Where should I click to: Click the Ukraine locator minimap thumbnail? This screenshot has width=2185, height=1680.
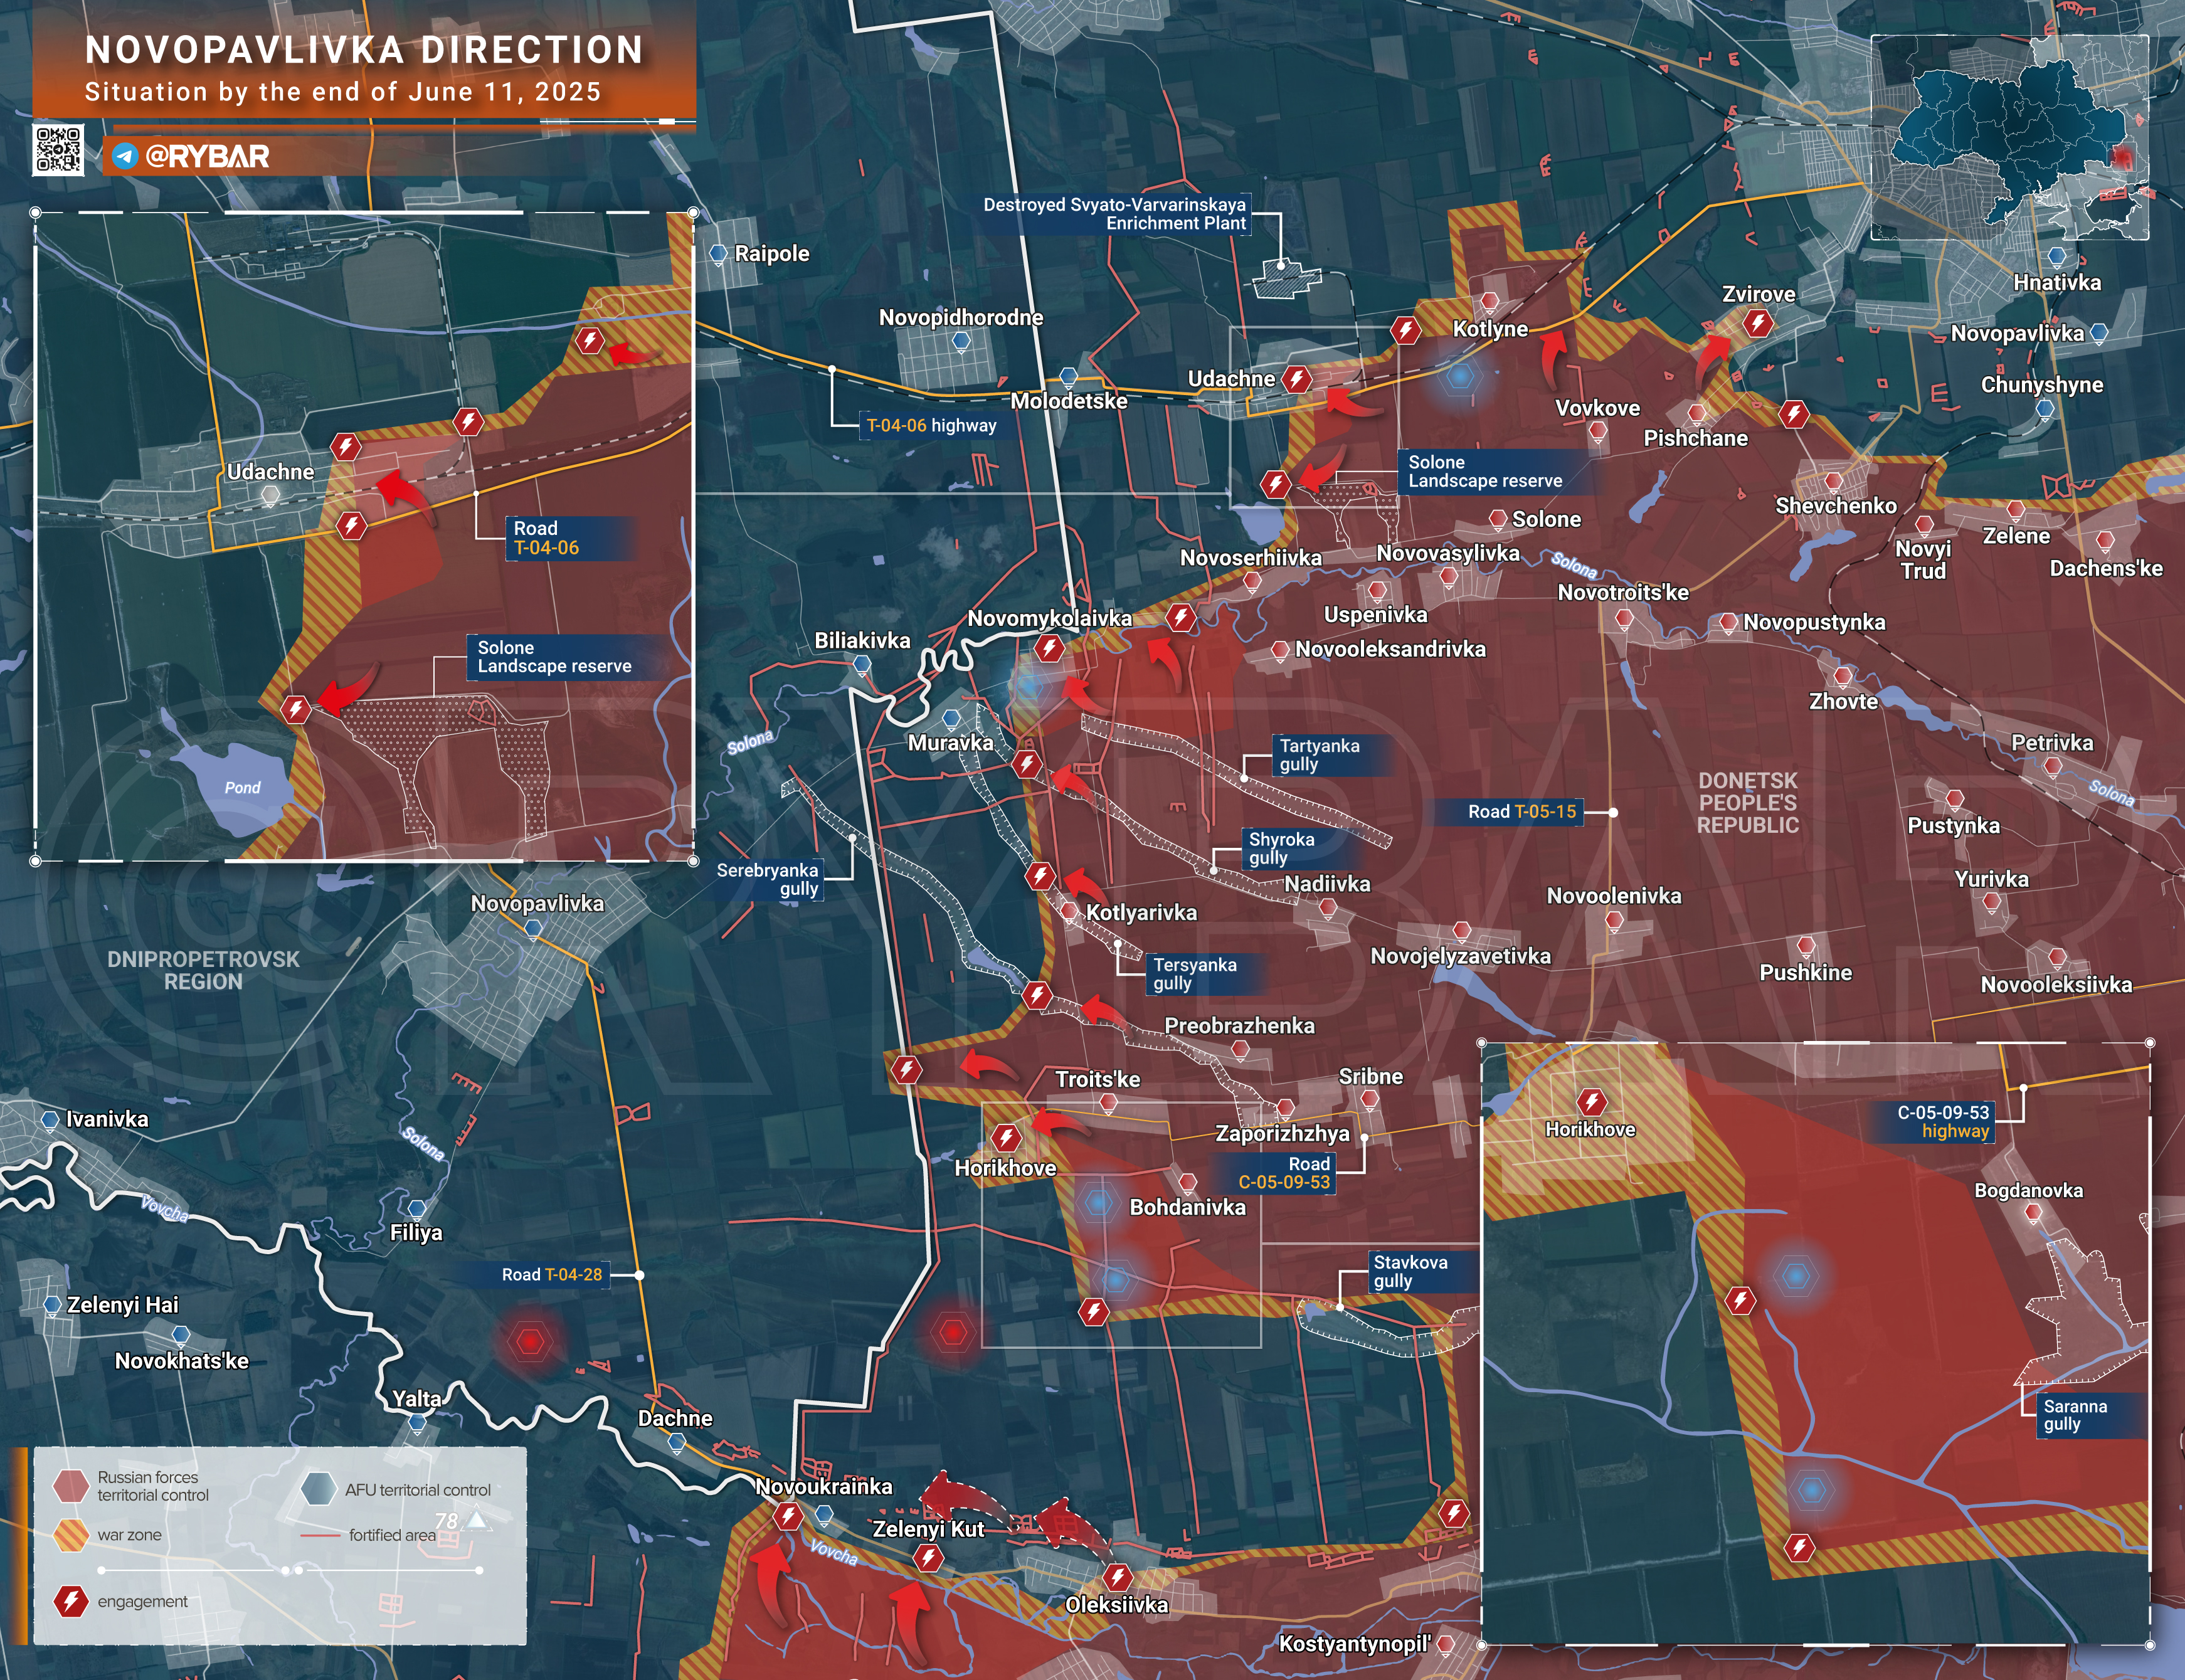click(2010, 137)
